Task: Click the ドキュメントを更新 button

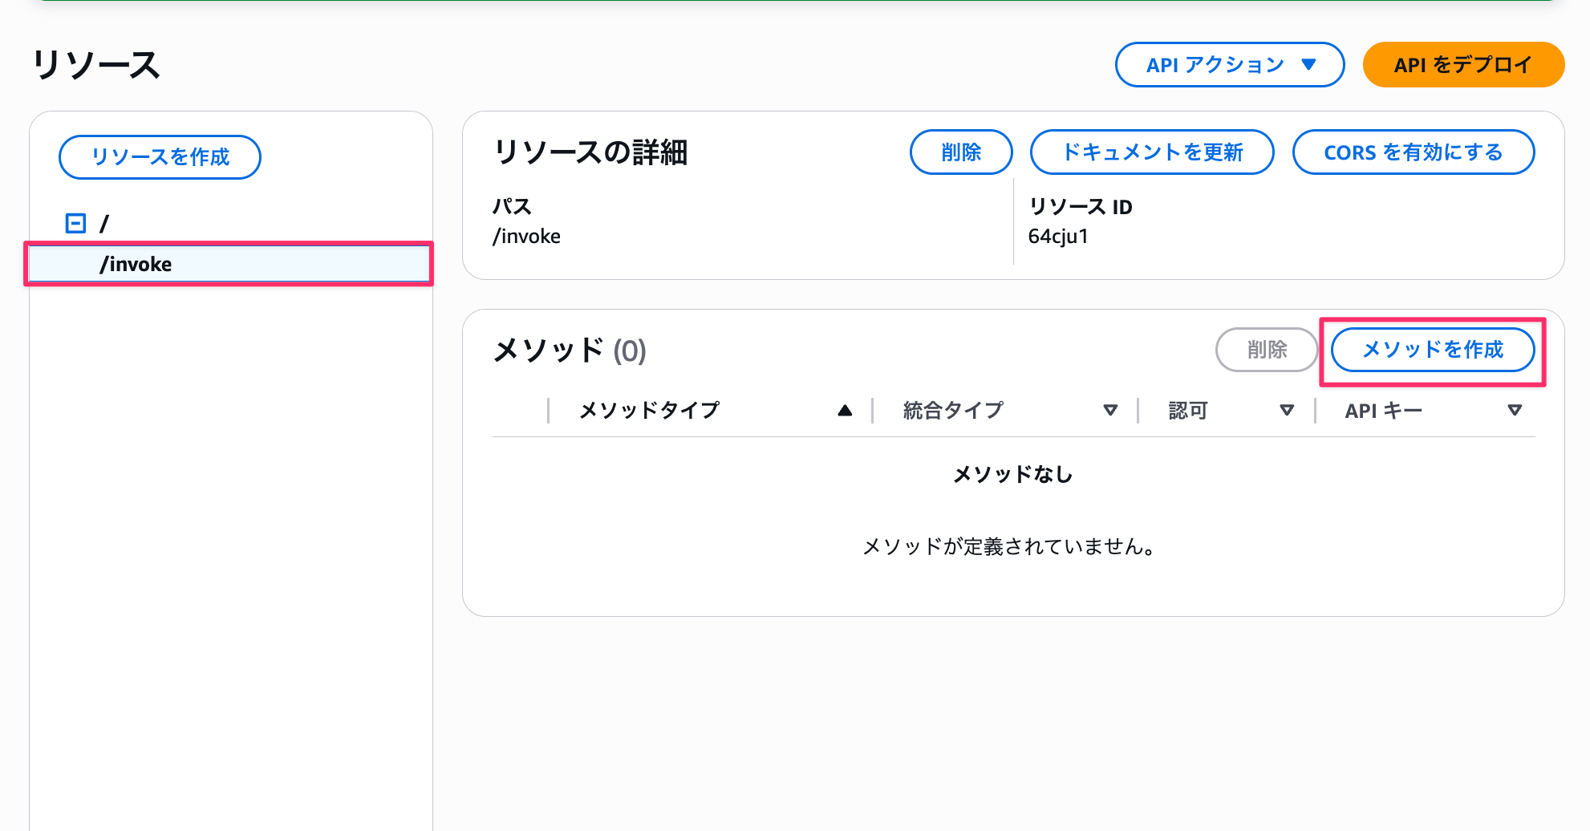Action: click(x=1152, y=152)
